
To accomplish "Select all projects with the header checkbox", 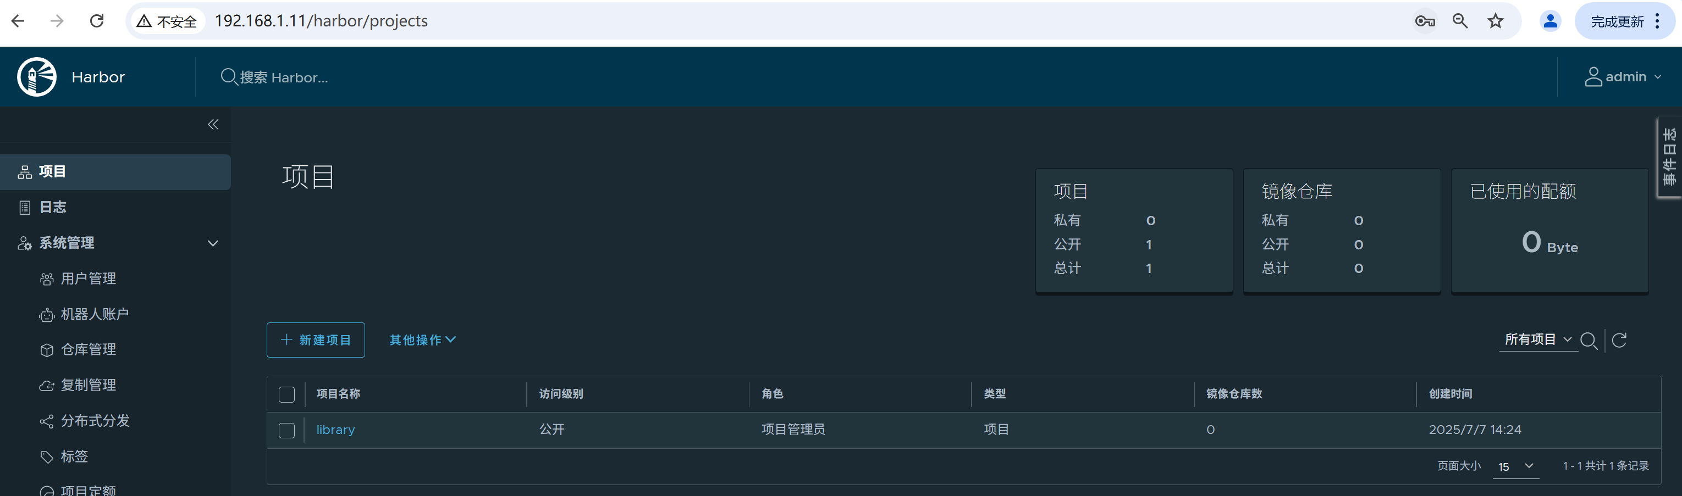I will pyautogui.click(x=286, y=394).
